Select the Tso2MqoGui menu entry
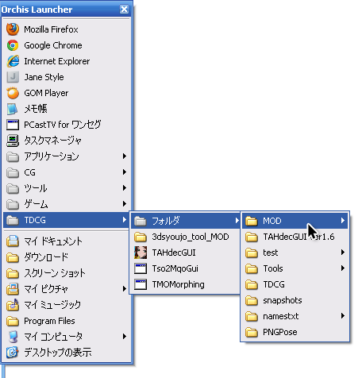Viewport: 362px width, 378px height. pyautogui.click(x=185, y=268)
